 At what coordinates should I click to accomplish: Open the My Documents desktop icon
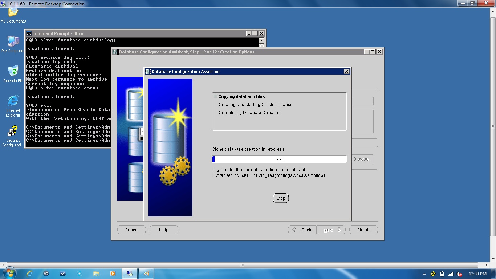(x=13, y=13)
